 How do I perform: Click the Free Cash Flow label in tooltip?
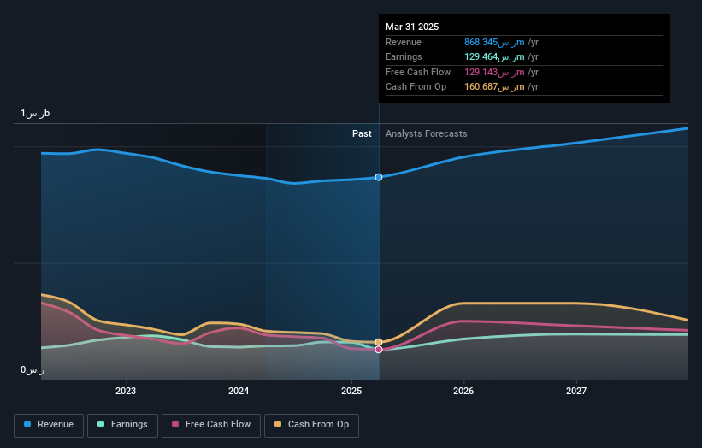[418, 72]
